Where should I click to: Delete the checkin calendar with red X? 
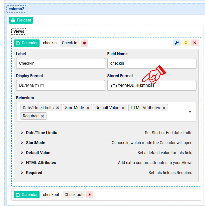click(194, 43)
